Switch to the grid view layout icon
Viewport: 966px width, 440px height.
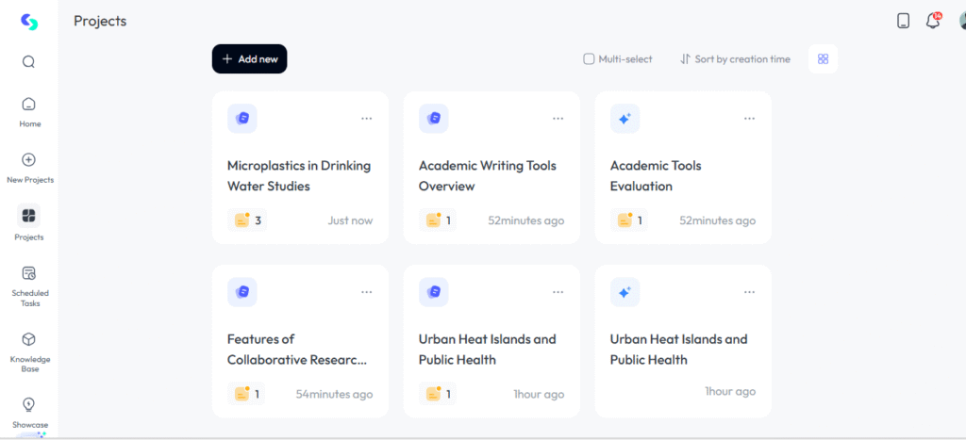[x=823, y=59]
